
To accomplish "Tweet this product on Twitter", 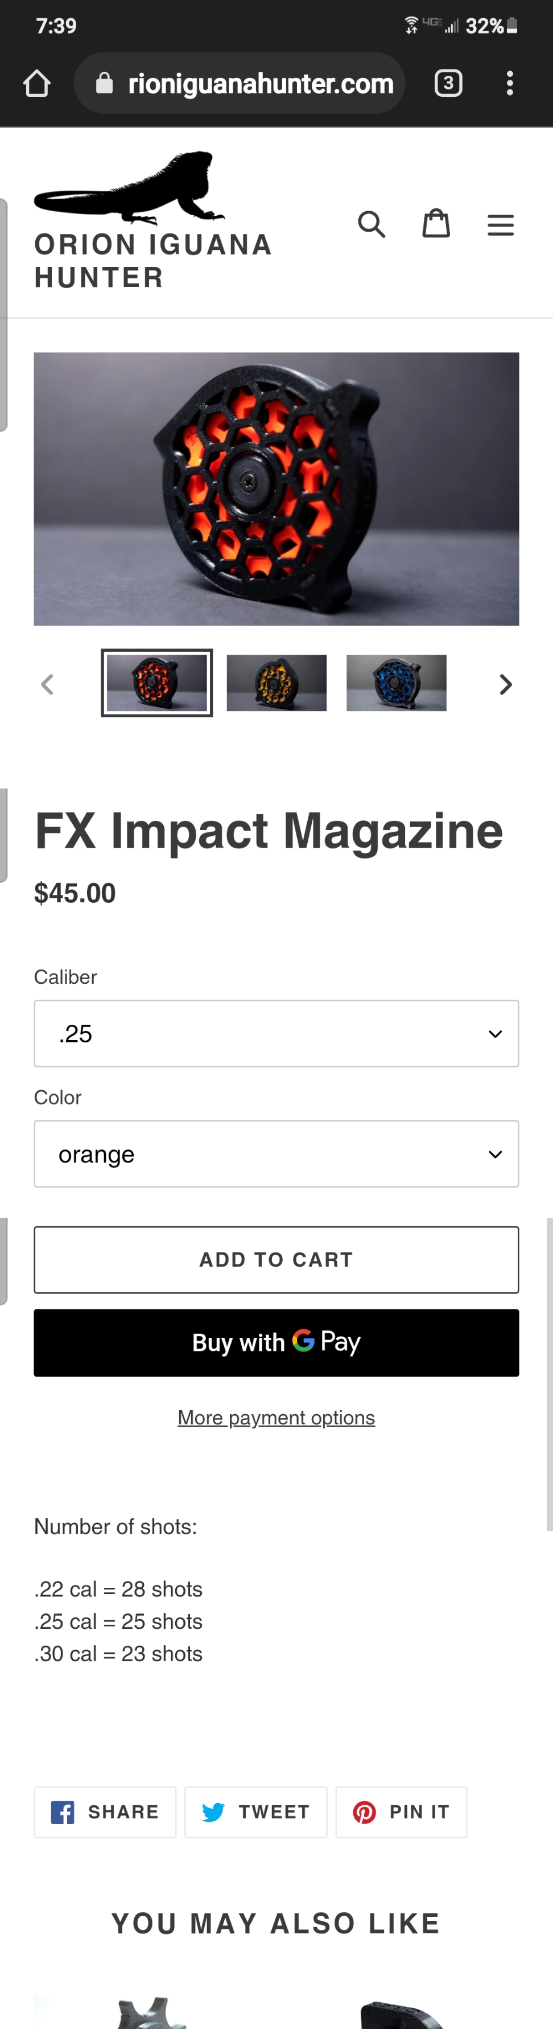I will tap(255, 1813).
